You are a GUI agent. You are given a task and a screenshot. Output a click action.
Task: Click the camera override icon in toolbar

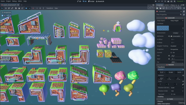(33, 8)
